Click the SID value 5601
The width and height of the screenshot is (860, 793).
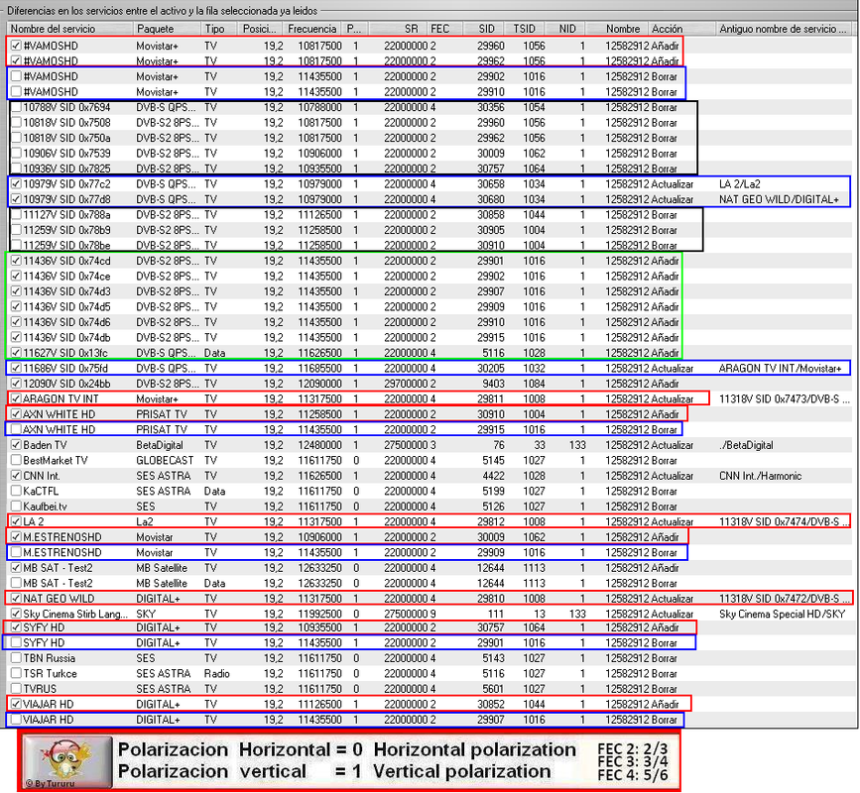tap(493, 689)
